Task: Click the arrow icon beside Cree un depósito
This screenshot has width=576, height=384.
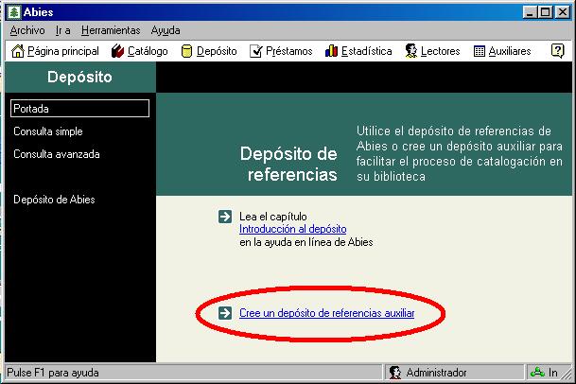Action: tap(224, 312)
